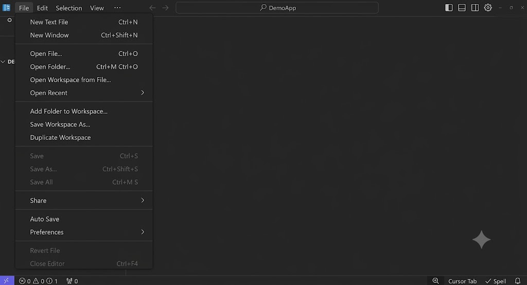Screen dimensions: 527x285
Task: Toggle the secondary sidebar layout icon
Action: pyautogui.click(x=475, y=8)
